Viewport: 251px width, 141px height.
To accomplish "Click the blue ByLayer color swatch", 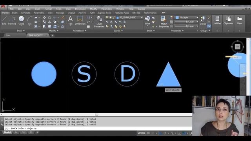I will (177, 18).
